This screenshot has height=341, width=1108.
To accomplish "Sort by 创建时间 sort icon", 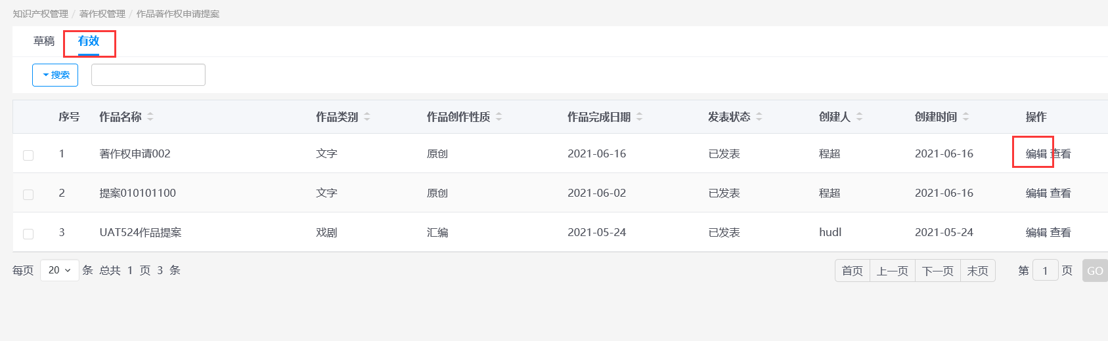I will click(x=966, y=117).
